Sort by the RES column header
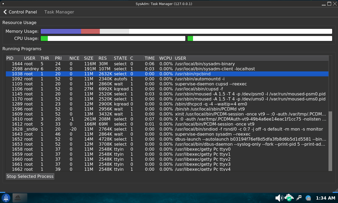This screenshot has height=203, width=338. 102,58
